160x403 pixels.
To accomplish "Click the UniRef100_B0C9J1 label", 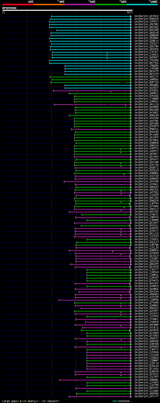I will [x=146, y=226].
